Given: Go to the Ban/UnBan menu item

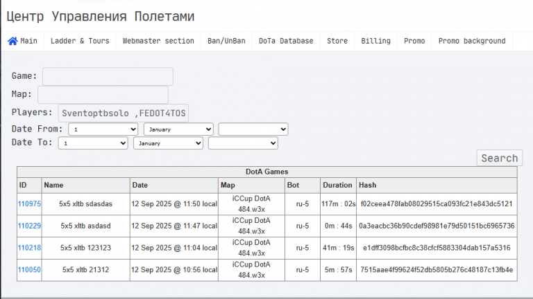Looking at the screenshot, I should click(x=226, y=41).
